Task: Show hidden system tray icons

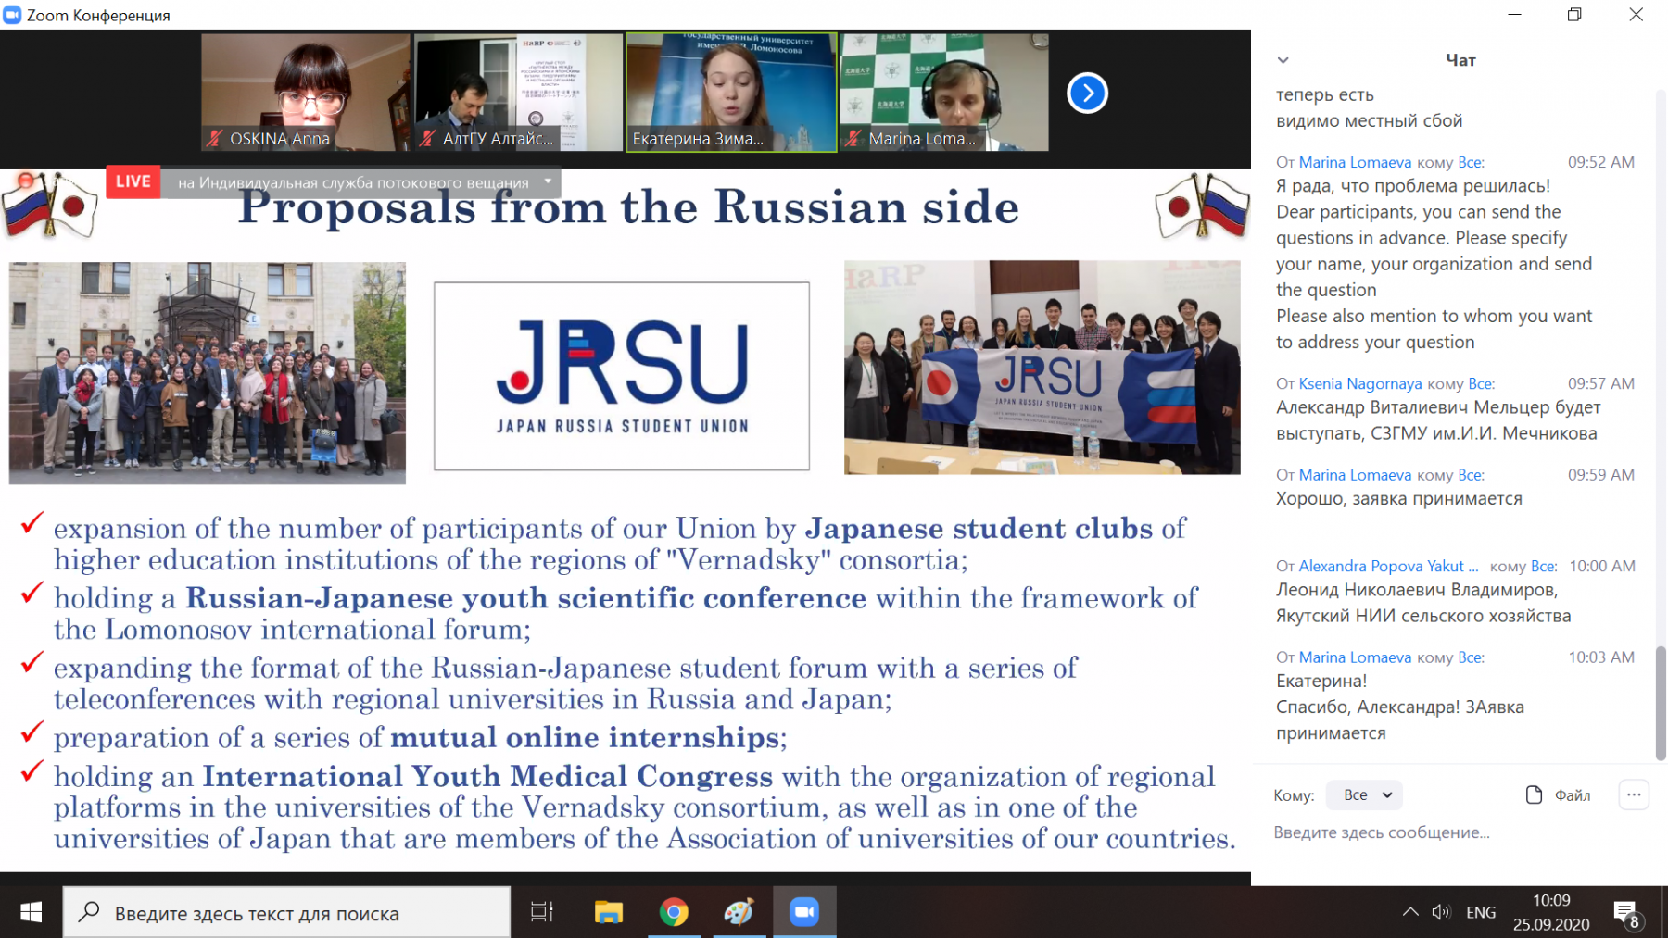Action: click(1410, 912)
